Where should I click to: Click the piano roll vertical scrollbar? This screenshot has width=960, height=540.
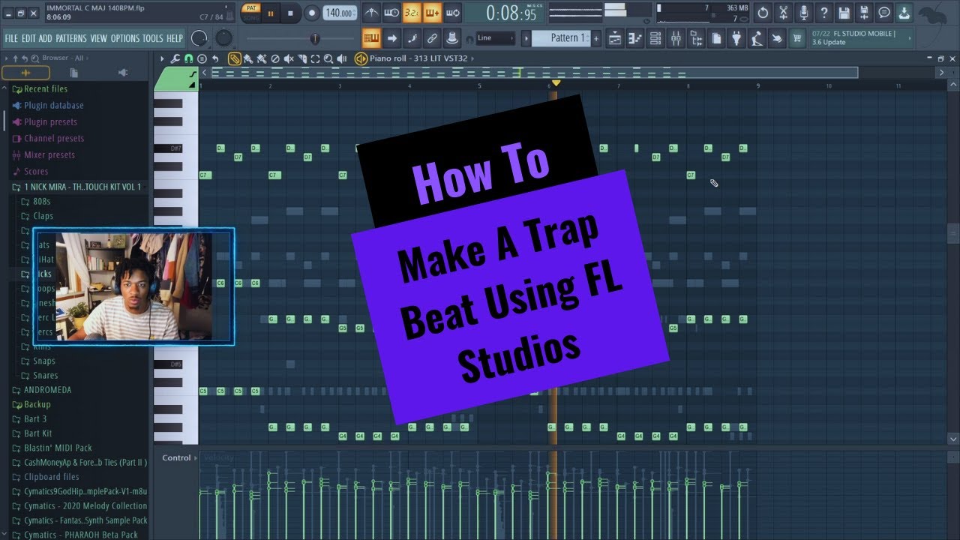[x=953, y=234]
